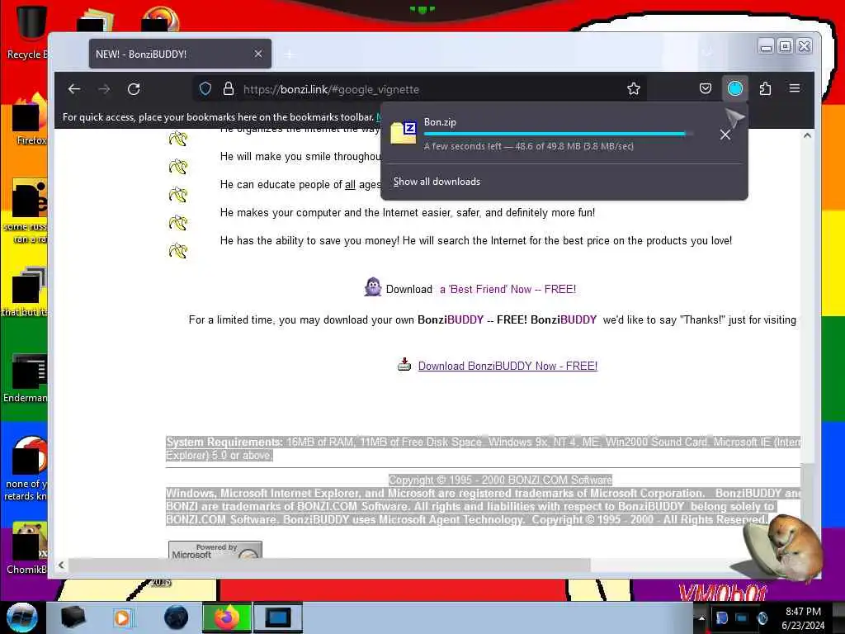Select the Enderman desktop icon

(27, 378)
